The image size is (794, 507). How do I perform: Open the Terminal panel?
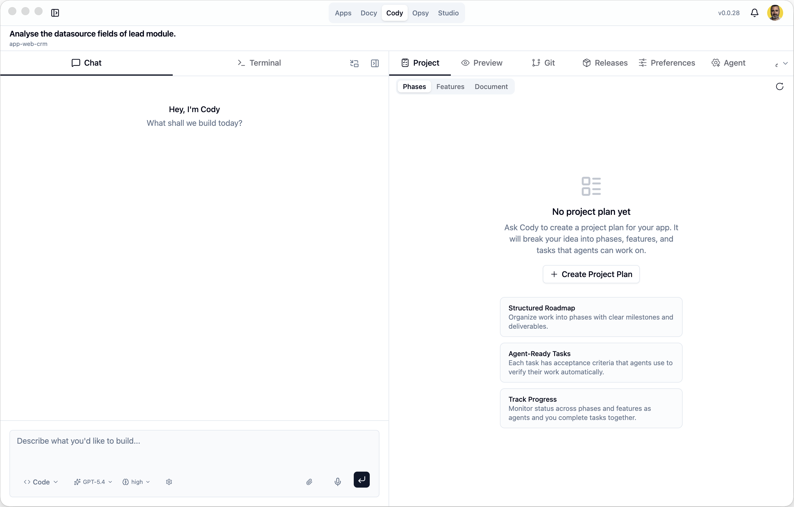pos(259,62)
